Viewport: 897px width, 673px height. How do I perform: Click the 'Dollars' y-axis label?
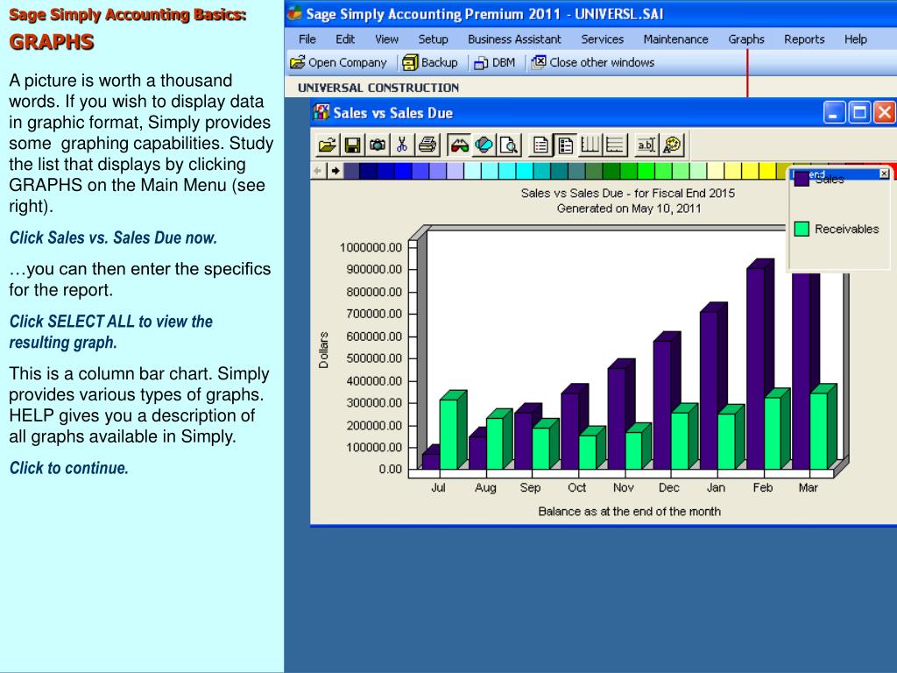pyautogui.click(x=324, y=350)
